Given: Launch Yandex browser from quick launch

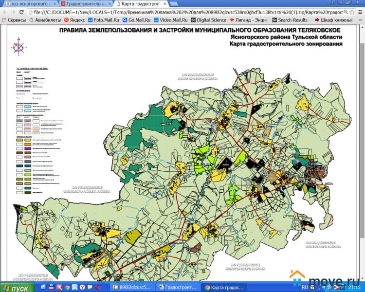Looking at the screenshot, I should [82, 287].
